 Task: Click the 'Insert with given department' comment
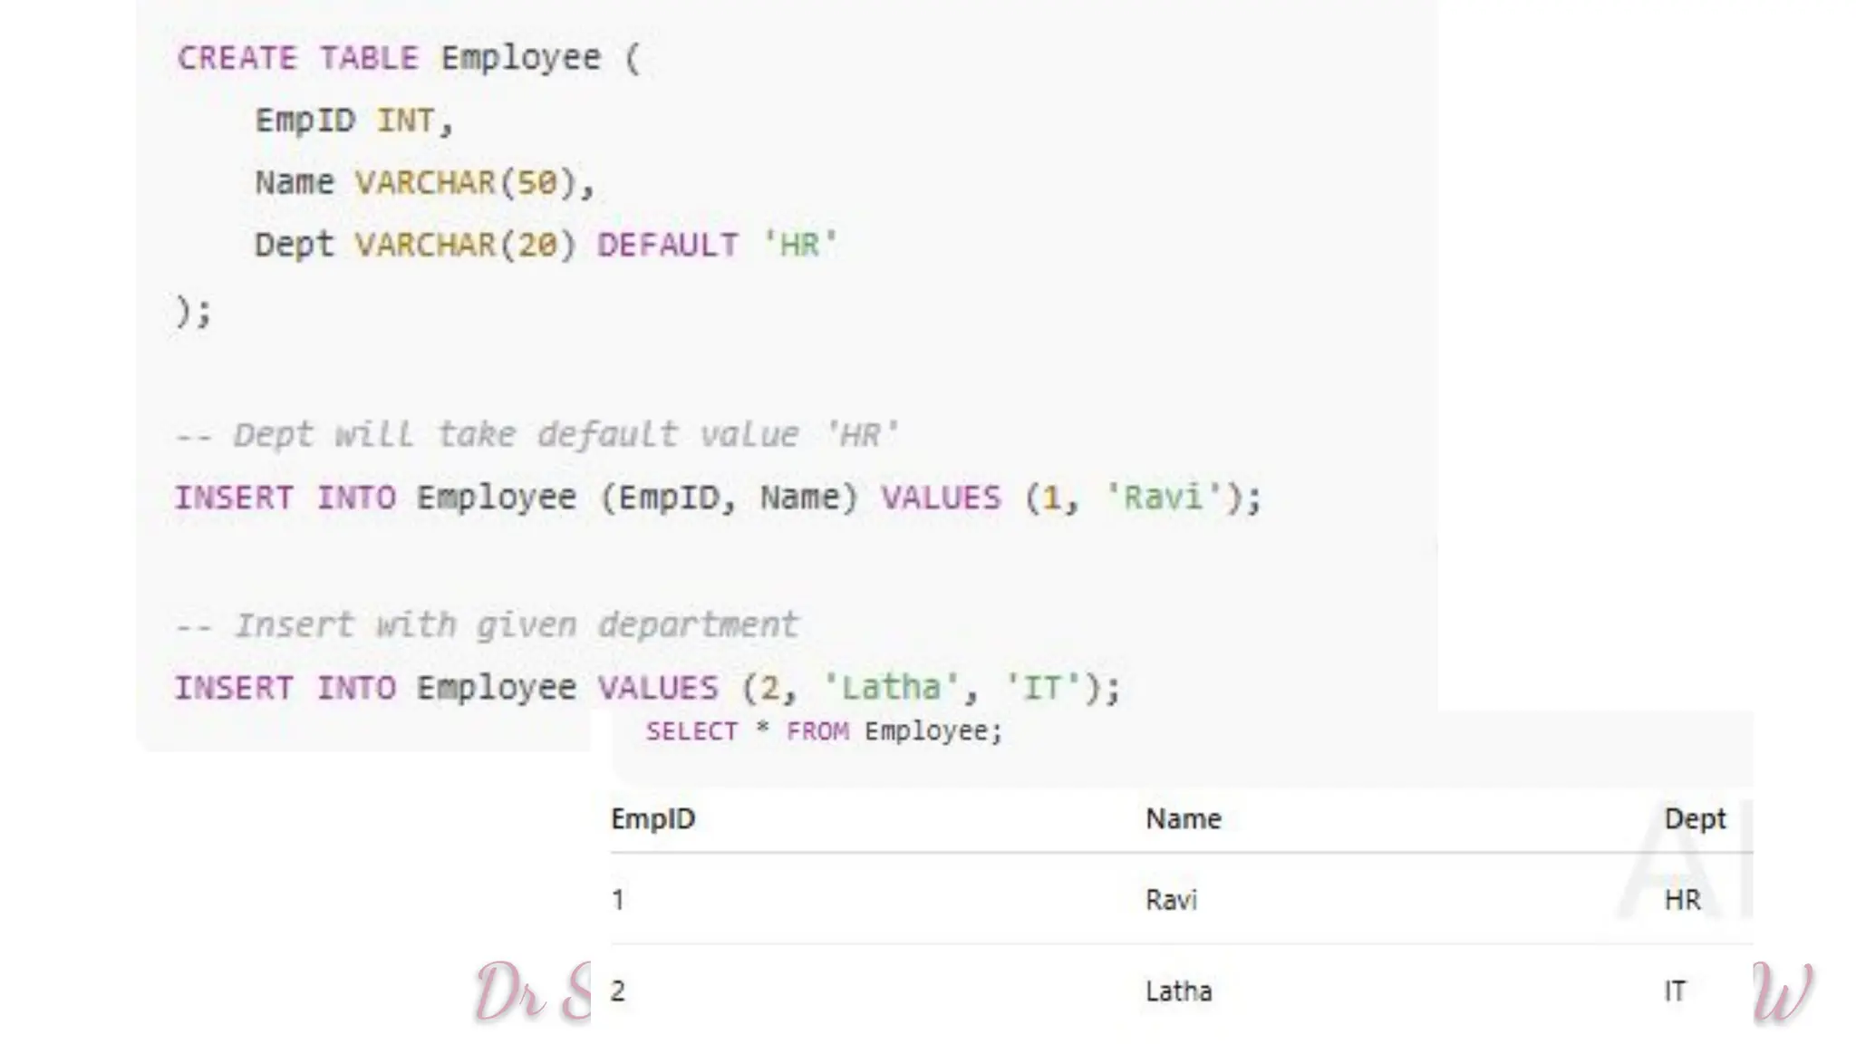pos(487,625)
